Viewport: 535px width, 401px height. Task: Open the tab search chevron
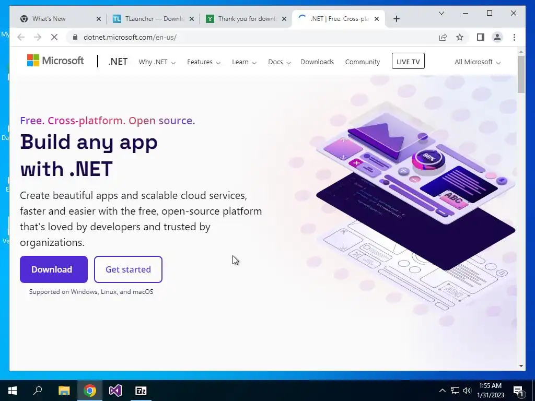tap(441, 13)
